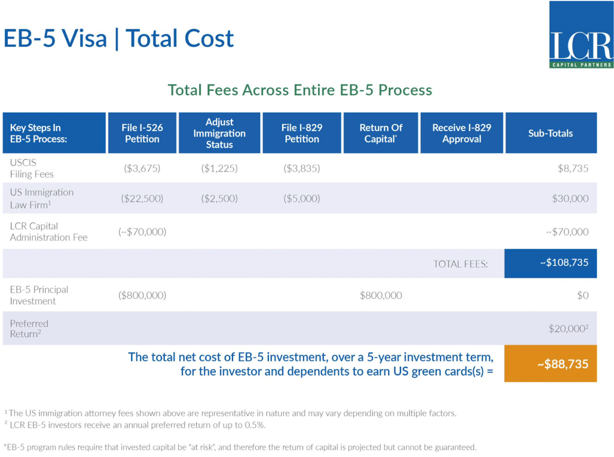Select the footnote about annual preferred return

click(x=135, y=425)
